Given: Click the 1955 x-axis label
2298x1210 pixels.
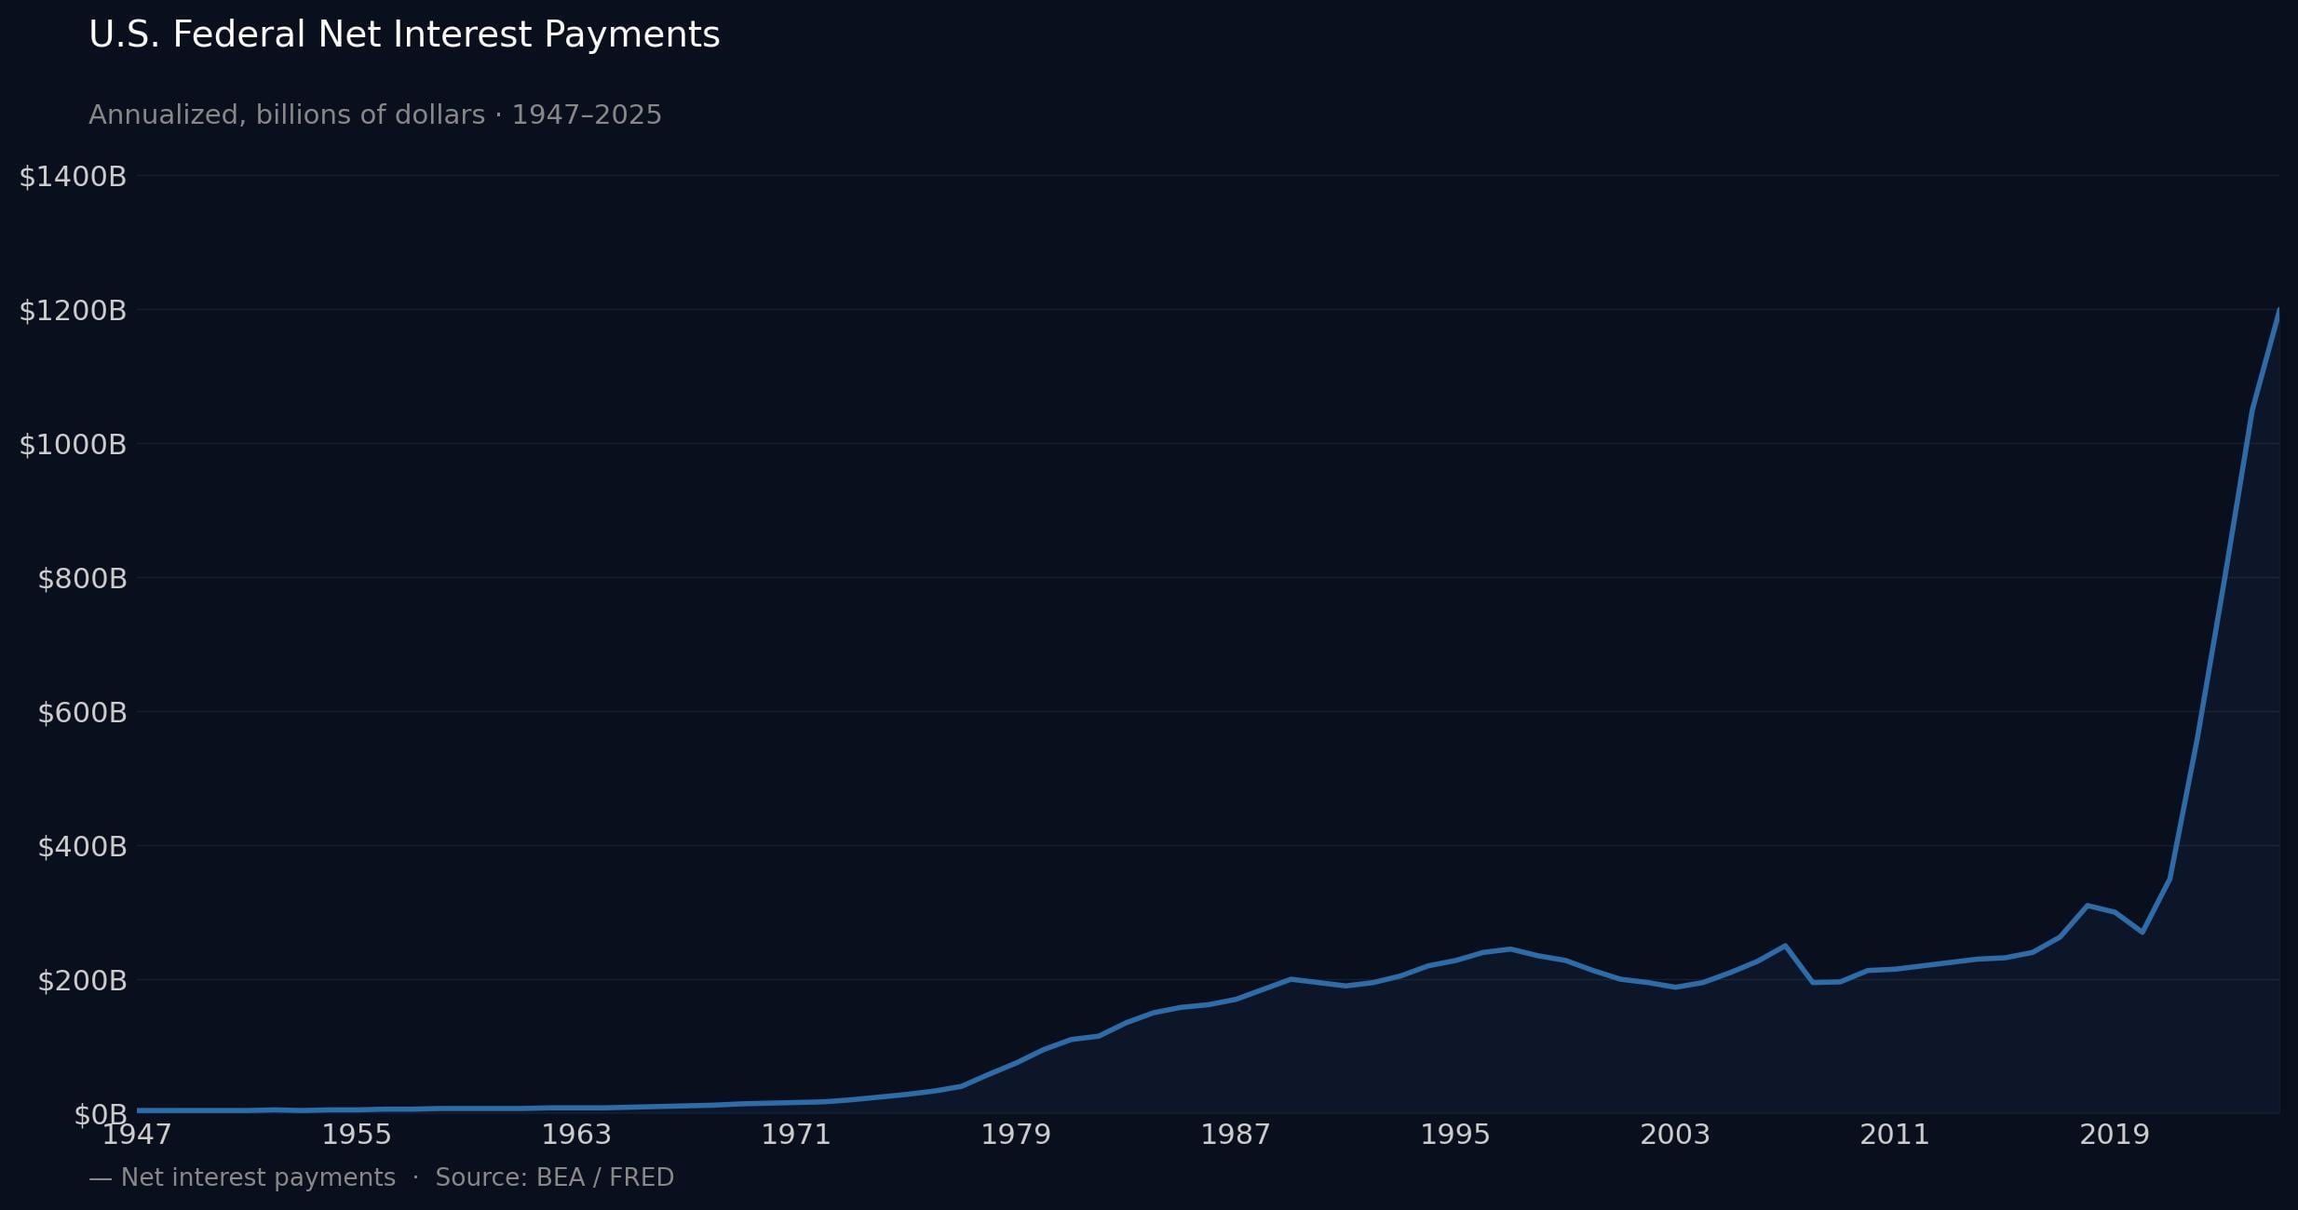Looking at the screenshot, I should click(357, 1135).
